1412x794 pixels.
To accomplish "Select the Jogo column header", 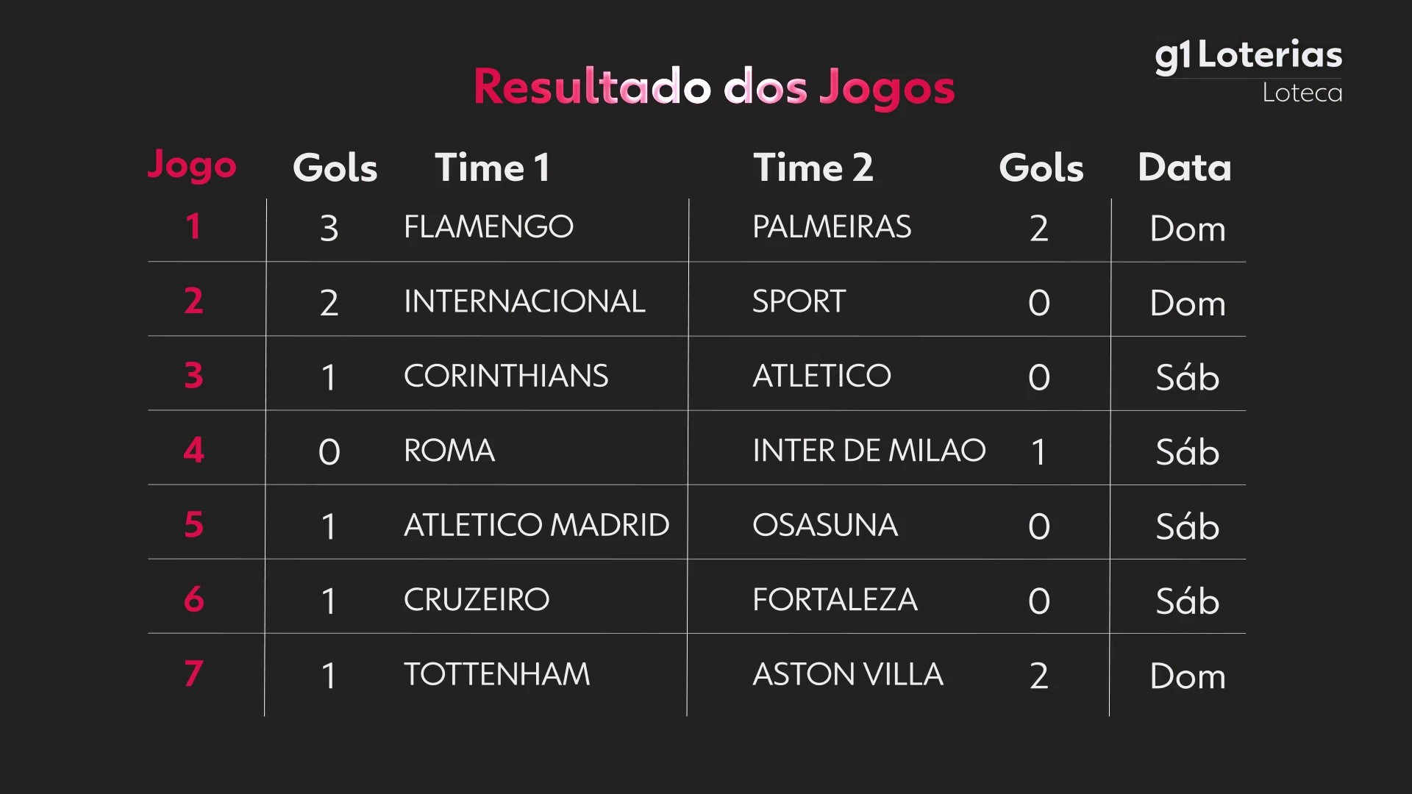I will coord(192,166).
